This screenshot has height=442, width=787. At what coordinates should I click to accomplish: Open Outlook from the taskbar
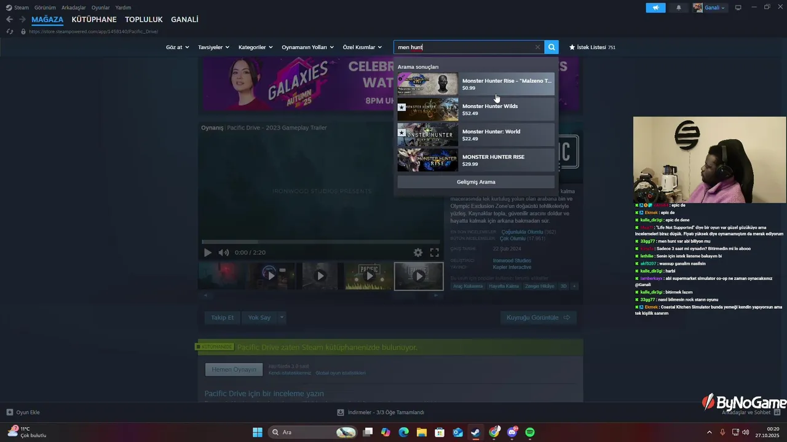458,432
